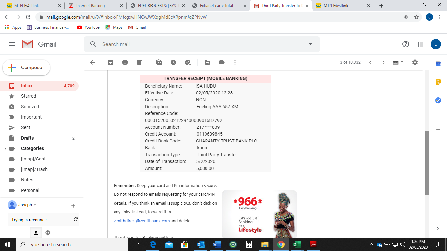This screenshot has height=251, width=447.
Task: Add this email to Tasks
Action: click(188, 62)
